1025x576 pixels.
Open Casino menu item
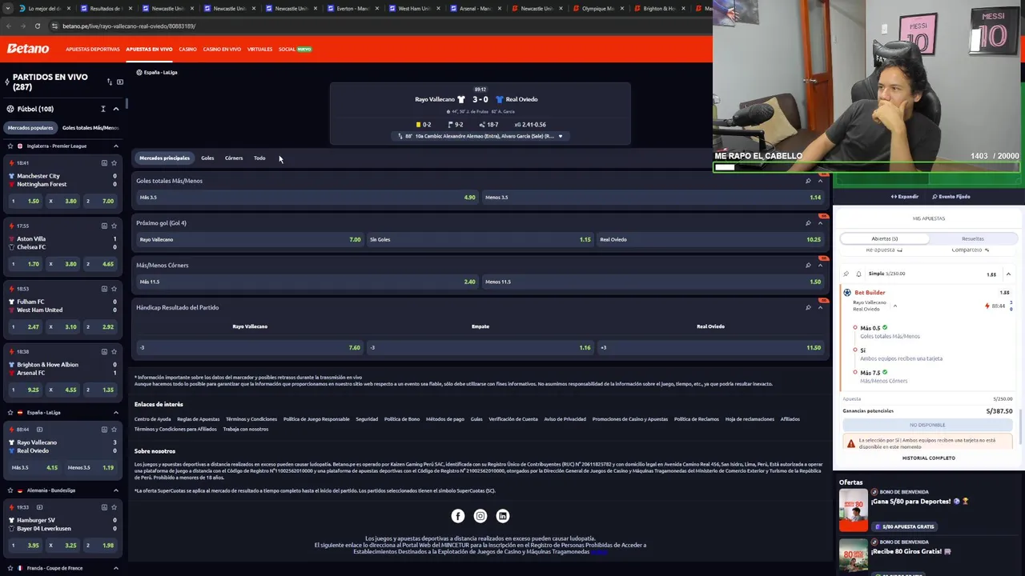coord(187,49)
